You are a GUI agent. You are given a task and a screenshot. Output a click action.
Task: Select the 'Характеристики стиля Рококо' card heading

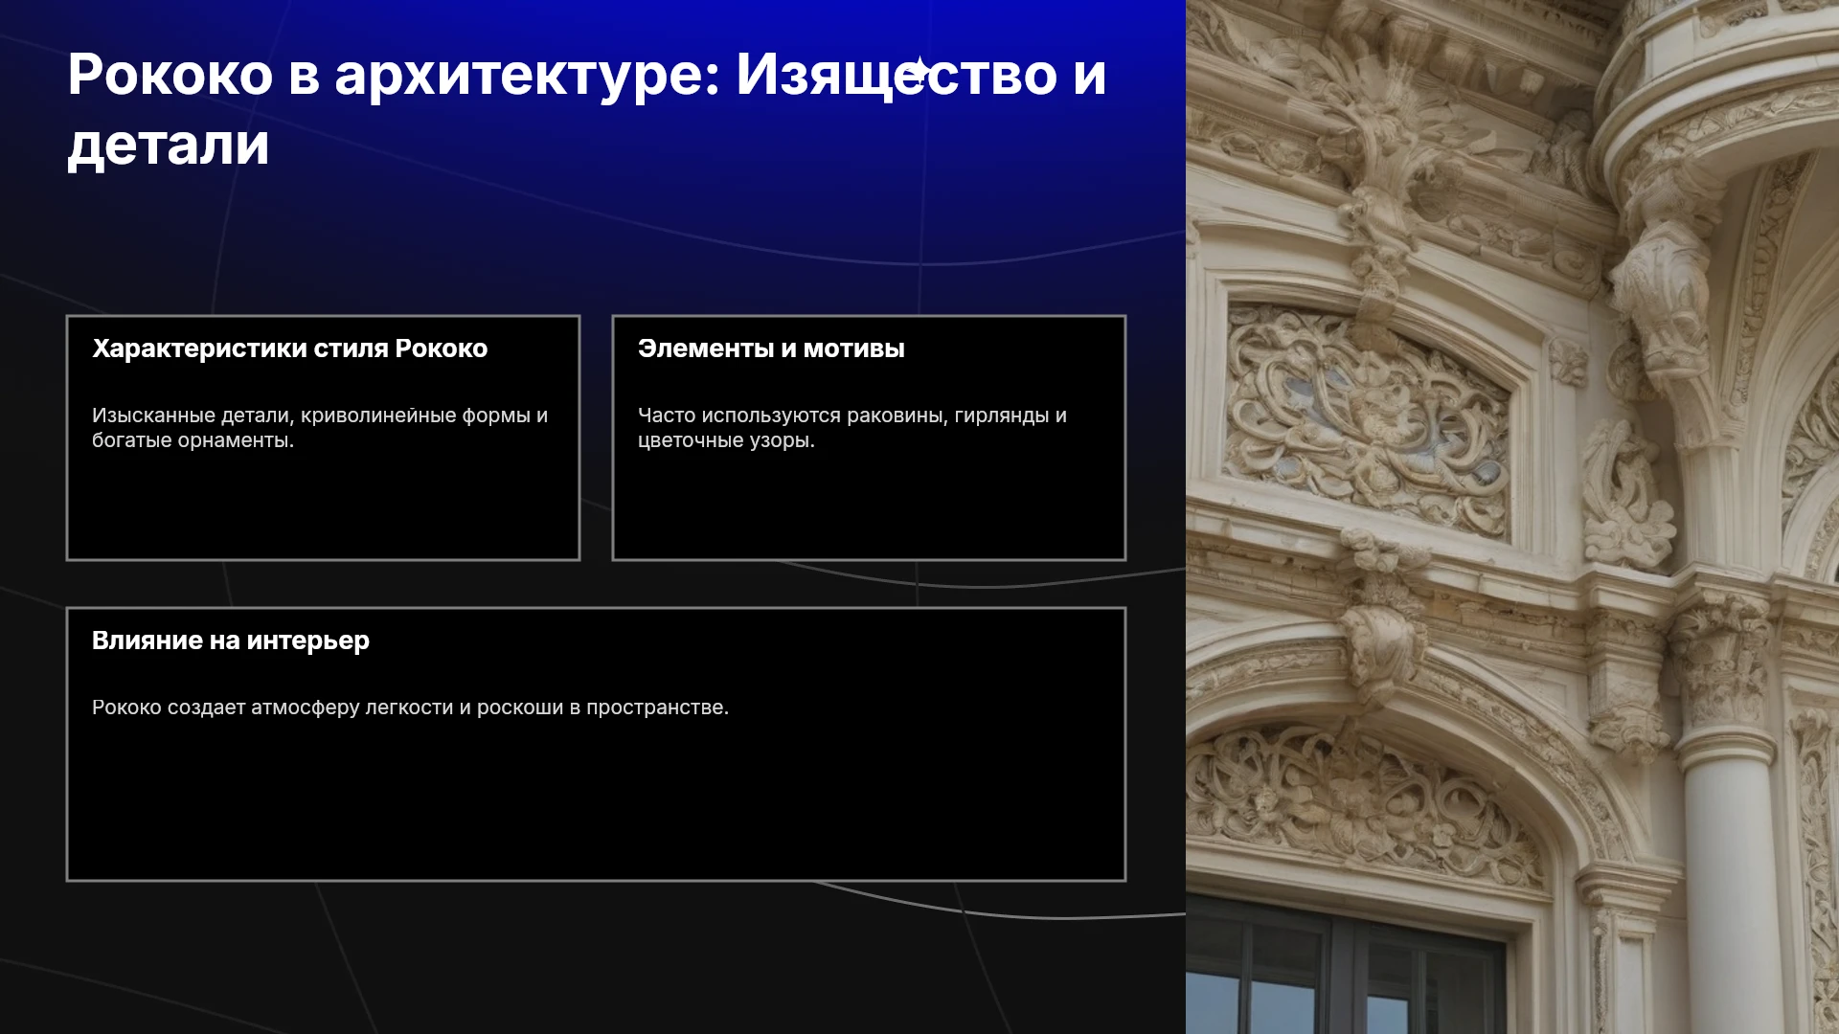(289, 348)
